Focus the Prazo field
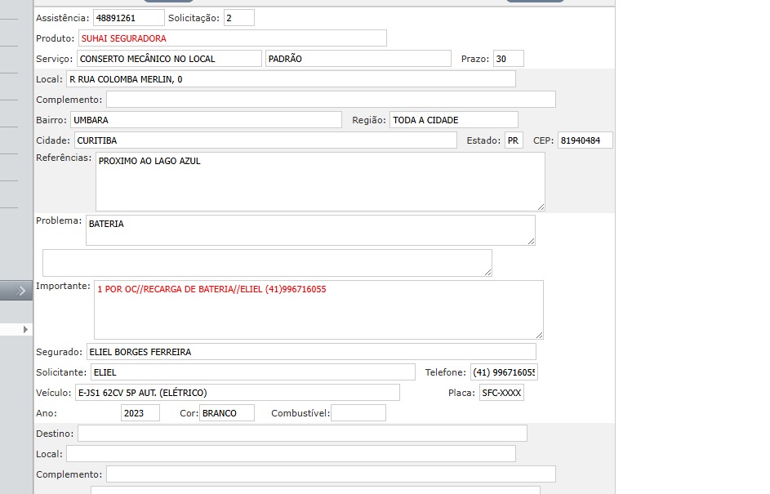Screen dimensions: 770x494 [508, 59]
